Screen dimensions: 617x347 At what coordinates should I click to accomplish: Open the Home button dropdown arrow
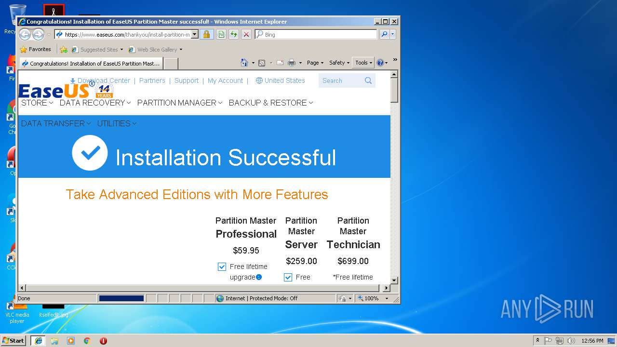253,63
